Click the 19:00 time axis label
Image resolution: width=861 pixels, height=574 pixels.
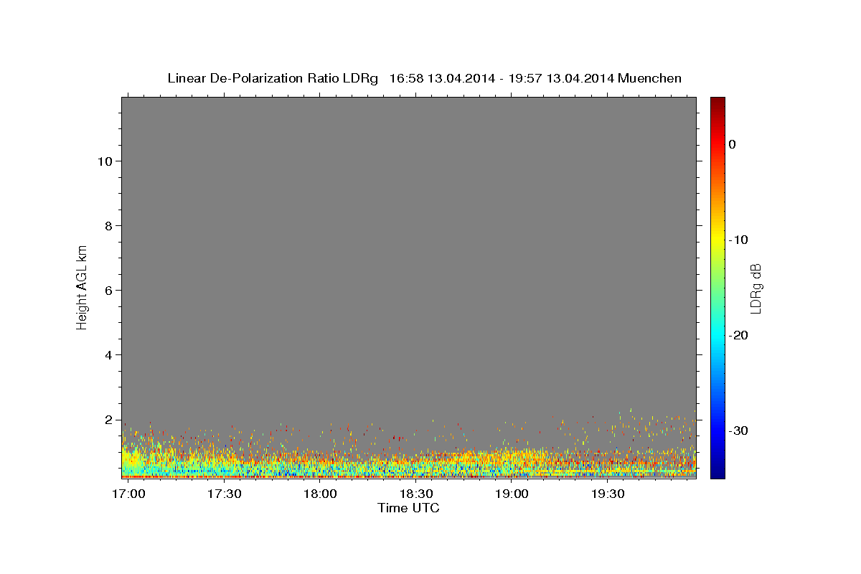(512, 494)
